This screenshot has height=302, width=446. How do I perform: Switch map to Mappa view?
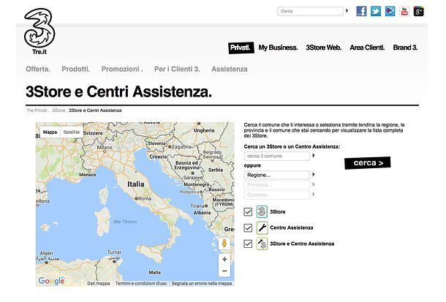coord(50,132)
